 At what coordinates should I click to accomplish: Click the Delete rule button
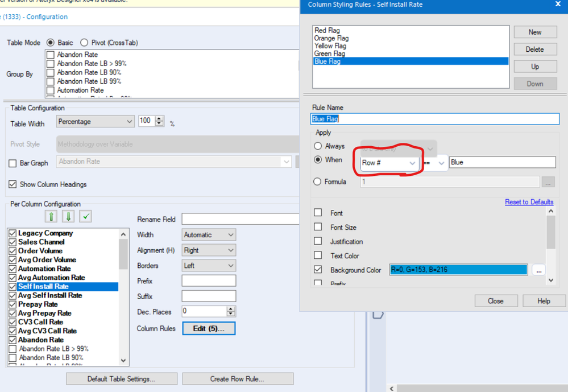[535, 49]
